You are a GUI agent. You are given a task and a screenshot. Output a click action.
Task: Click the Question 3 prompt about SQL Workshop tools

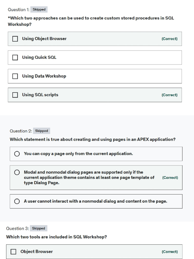tap(56, 237)
